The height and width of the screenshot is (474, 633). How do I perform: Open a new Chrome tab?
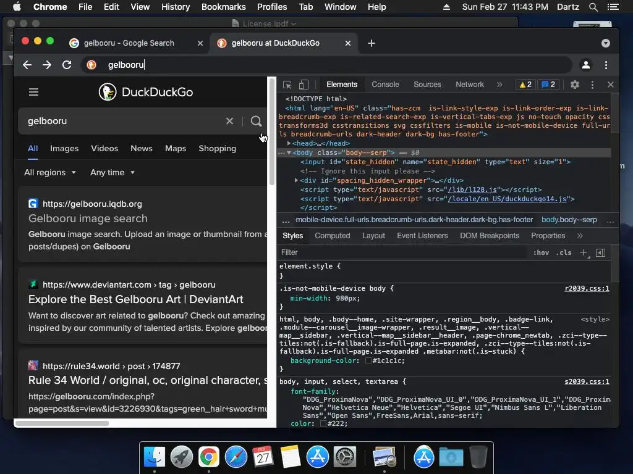click(x=372, y=43)
